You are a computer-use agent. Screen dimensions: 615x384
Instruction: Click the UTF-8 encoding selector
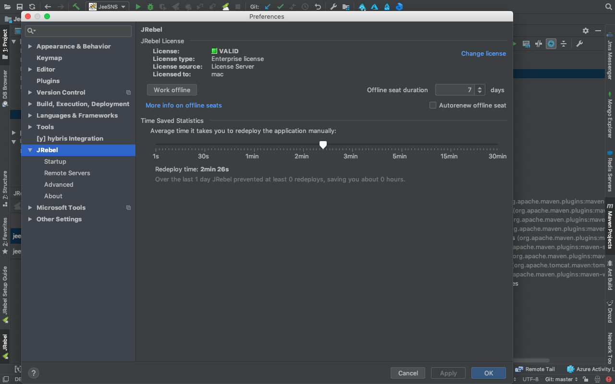pos(530,379)
